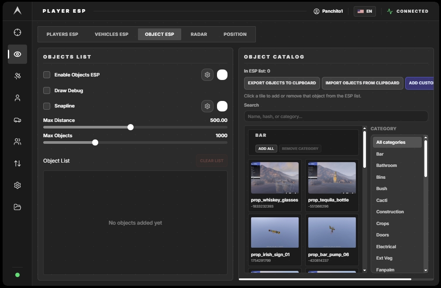Screen dimensions: 441x288
Task: Select the Electrical category
Action: pos(397,246)
